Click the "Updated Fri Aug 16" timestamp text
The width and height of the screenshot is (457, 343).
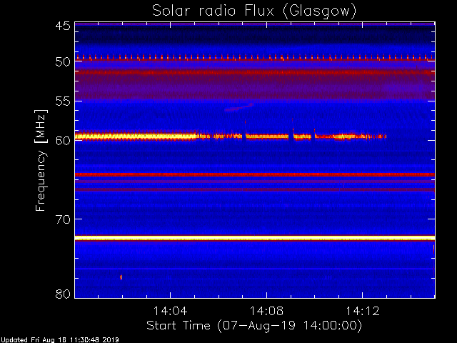coord(60,340)
